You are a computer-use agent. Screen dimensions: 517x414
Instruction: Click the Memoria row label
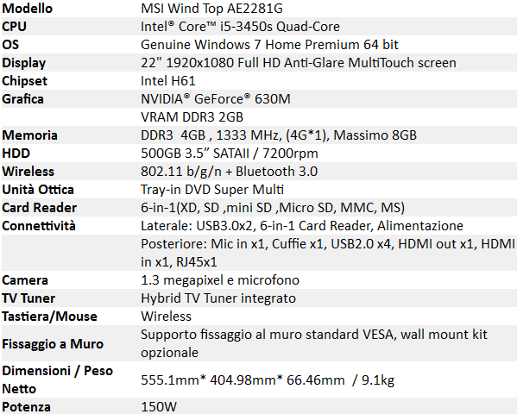click(29, 135)
